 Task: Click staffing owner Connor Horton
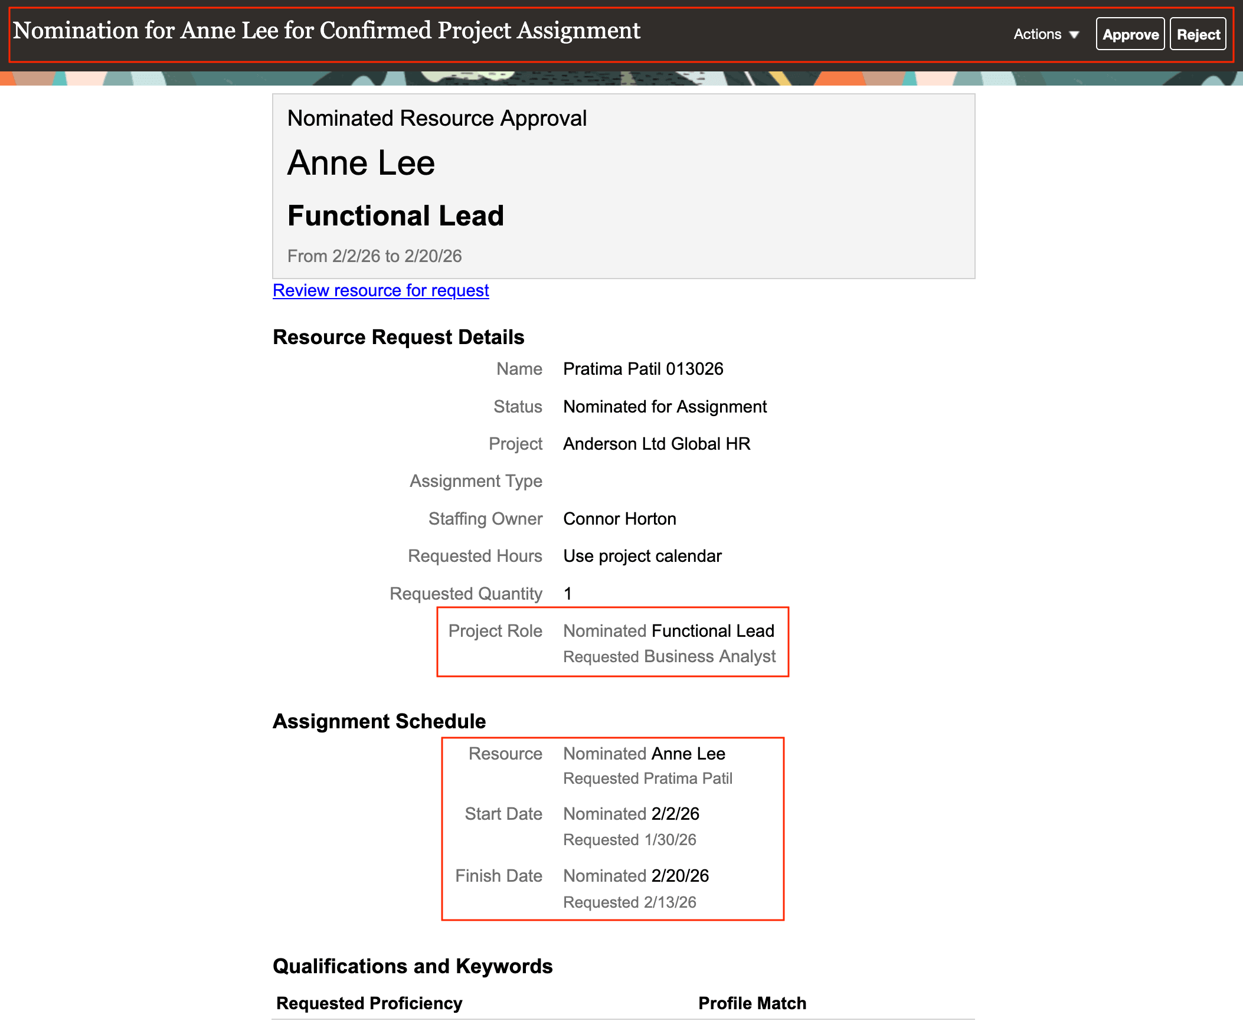[x=619, y=519]
